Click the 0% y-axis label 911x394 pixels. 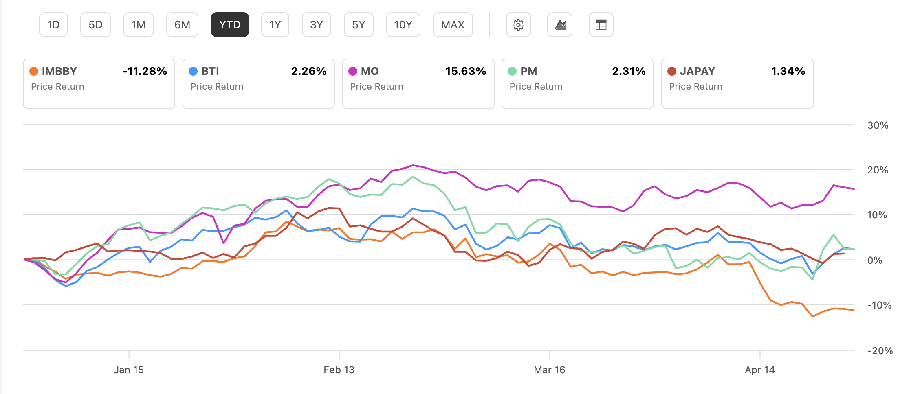pyautogui.click(x=875, y=260)
